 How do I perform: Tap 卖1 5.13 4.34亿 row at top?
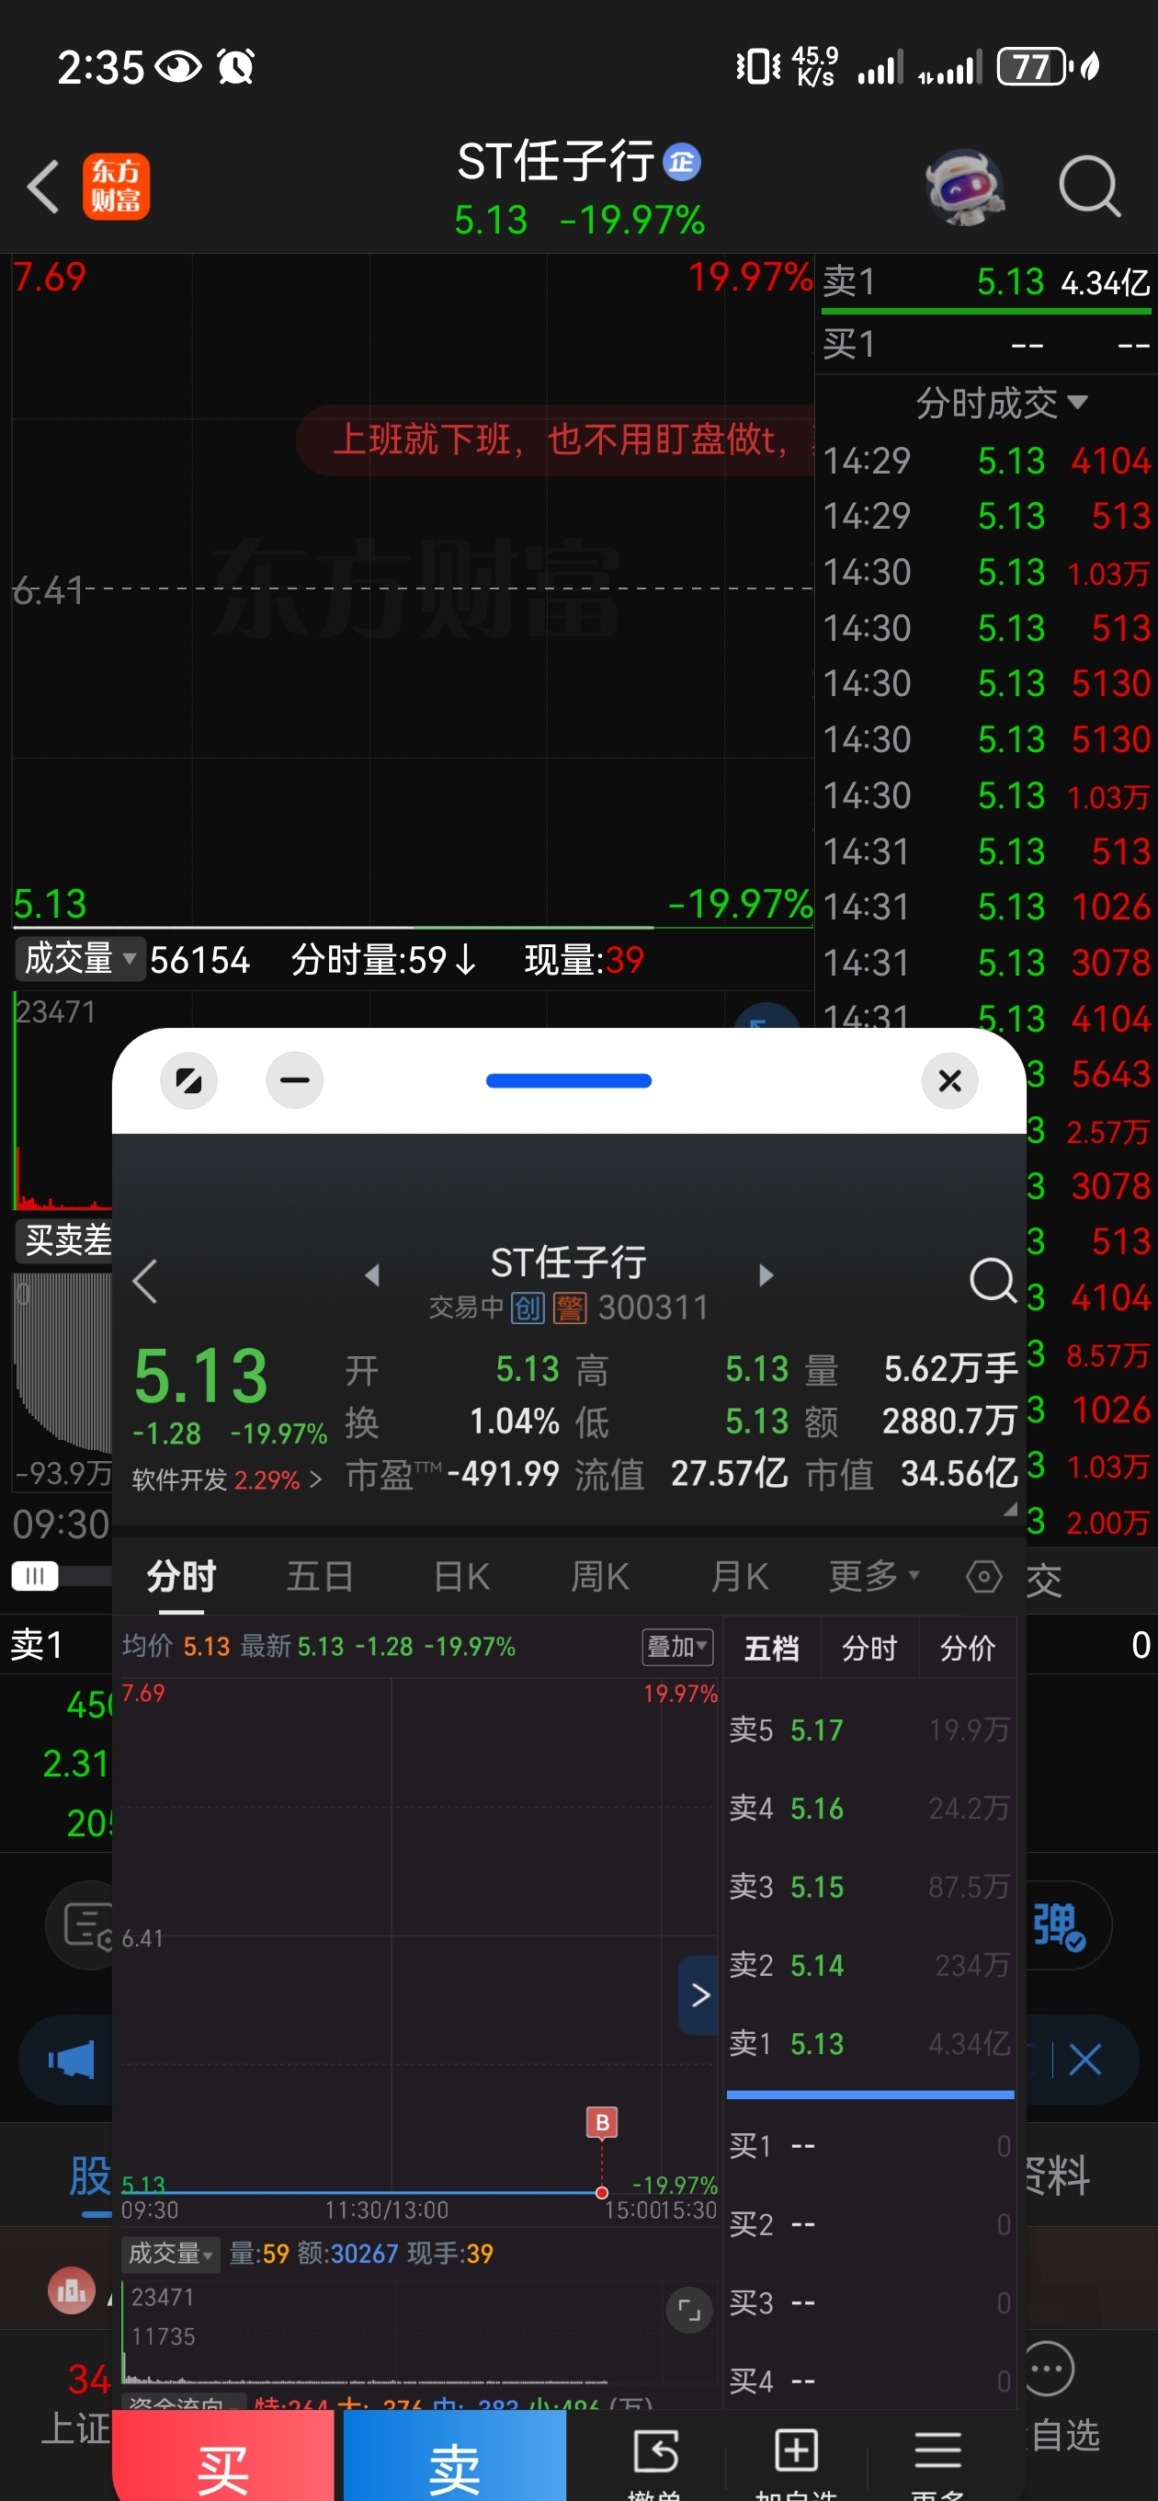click(986, 282)
